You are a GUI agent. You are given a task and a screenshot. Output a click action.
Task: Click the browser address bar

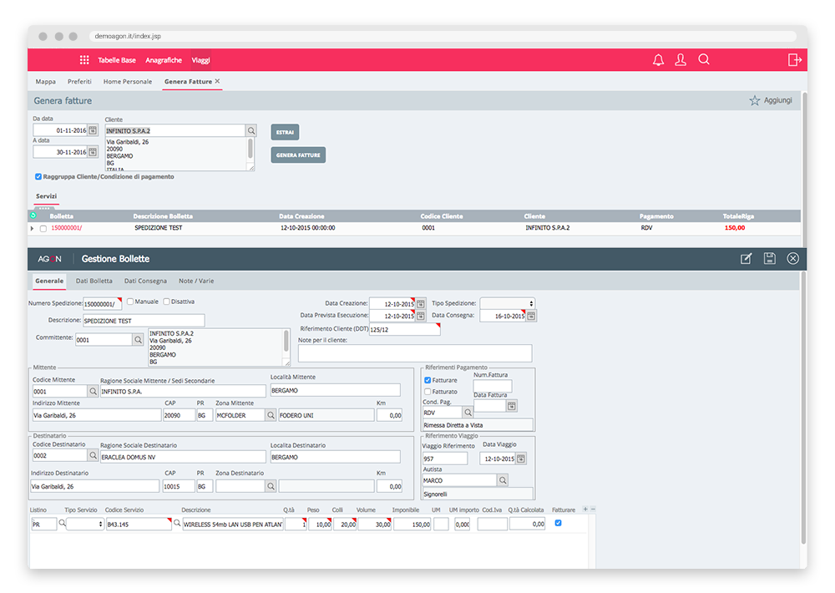[x=443, y=36]
